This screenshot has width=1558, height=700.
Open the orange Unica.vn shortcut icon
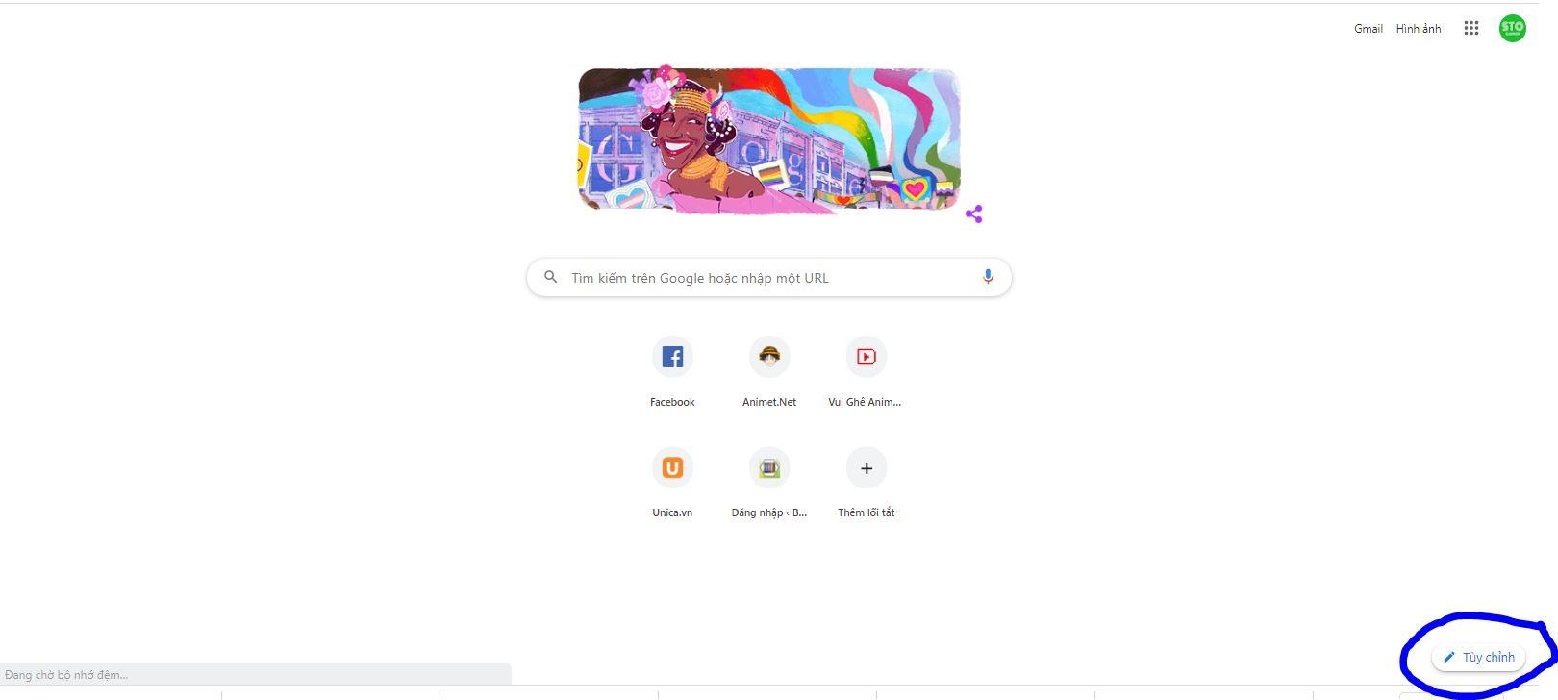[x=672, y=467]
